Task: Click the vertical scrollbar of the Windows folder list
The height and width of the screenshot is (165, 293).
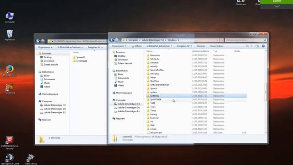Action: coord(266,92)
